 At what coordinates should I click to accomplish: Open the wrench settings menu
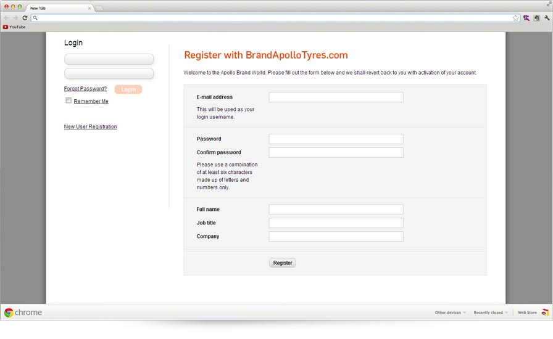coord(547,18)
